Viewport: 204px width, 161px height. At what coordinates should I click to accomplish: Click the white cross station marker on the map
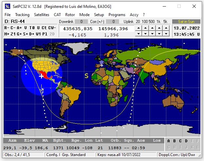(41, 76)
